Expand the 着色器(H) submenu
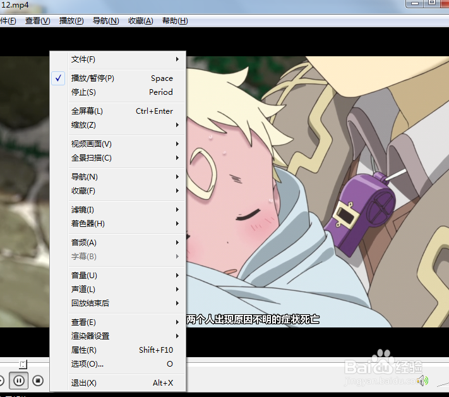 point(117,224)
